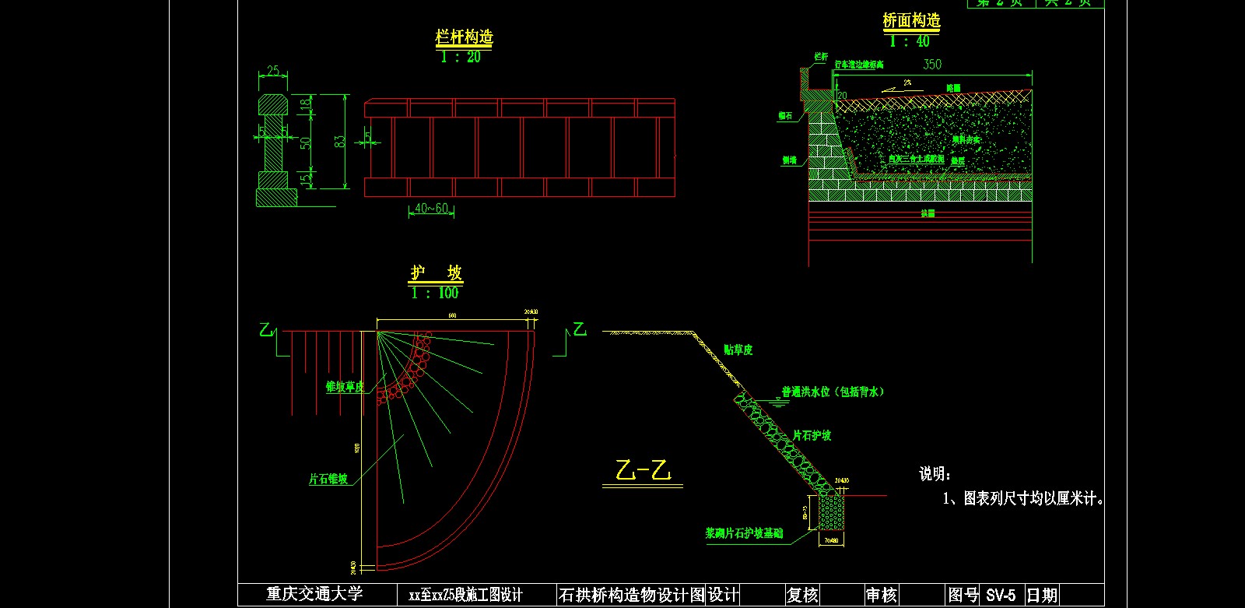This screenshot has width=1245, height=608.
Task: Click the 路面 label in deck section
Action: pos(953,88)
